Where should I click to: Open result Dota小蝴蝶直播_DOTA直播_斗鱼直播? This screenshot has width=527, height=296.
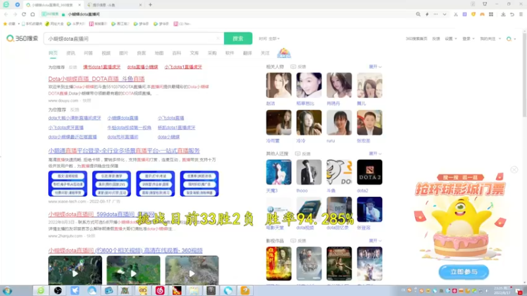[x=96, y=79]
